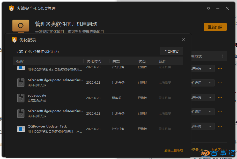Click the QQBrowser Updater Task blue icon
Viewport: 237px width, 159px height.
pyautogui.click(x=21, y=128)
